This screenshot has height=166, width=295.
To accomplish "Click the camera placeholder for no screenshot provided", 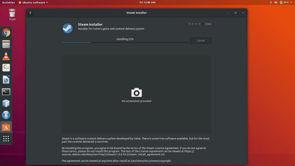I will 136,92.
